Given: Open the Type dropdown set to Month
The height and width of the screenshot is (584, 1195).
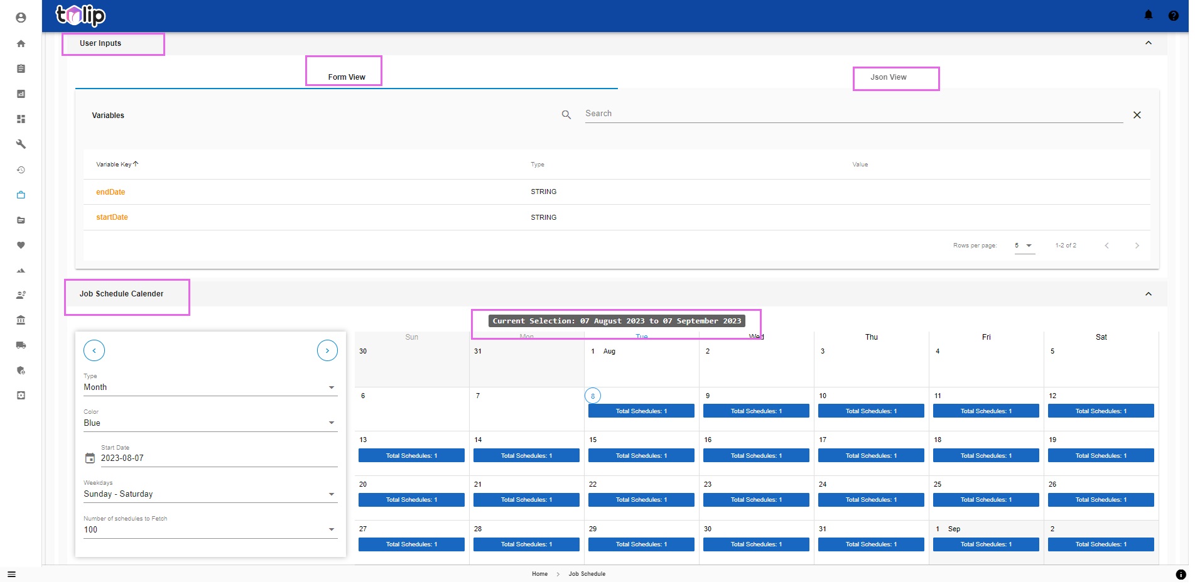Looking at the screenshot, I should (210, 387).
